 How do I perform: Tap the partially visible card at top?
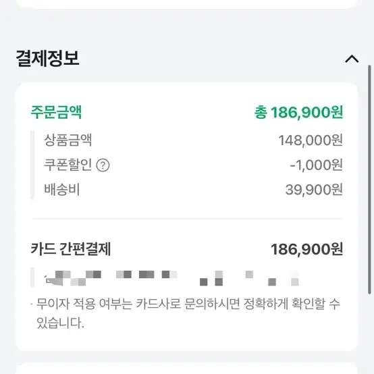(x=187, y=4)
